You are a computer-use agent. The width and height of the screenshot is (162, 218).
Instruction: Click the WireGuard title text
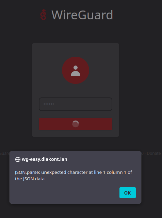tap(82, 15)
